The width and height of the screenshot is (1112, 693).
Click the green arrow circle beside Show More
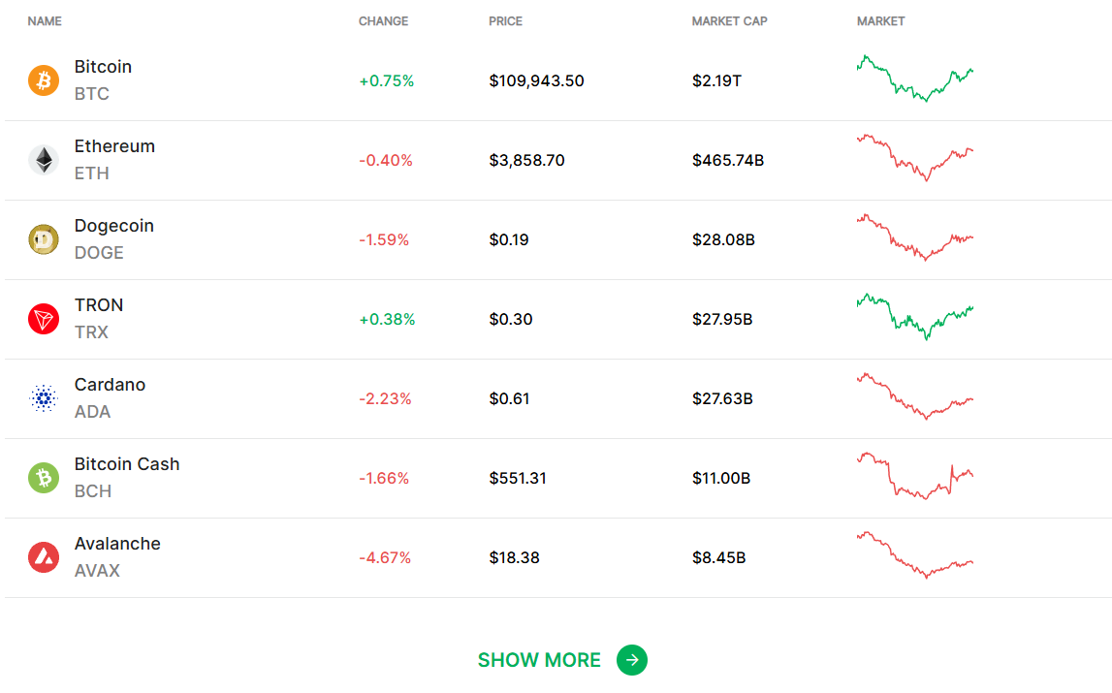pyautogui.click(x=632, y=660)
